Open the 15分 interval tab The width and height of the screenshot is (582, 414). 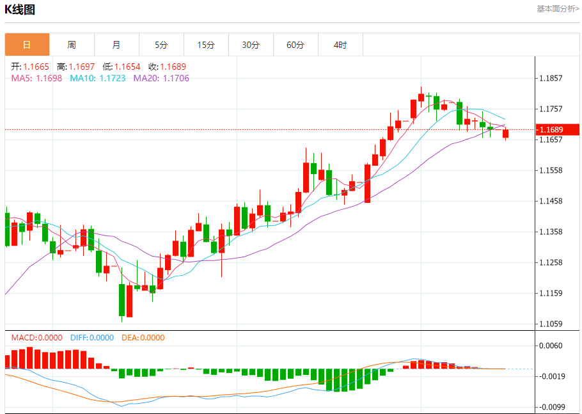pos(207,45)
